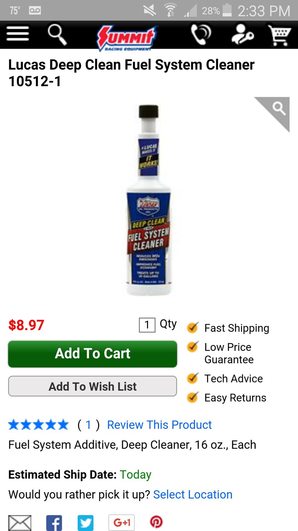The image size is (298, 531).
Task: Open Review This Product link
Action: click(x=159, y=425)
